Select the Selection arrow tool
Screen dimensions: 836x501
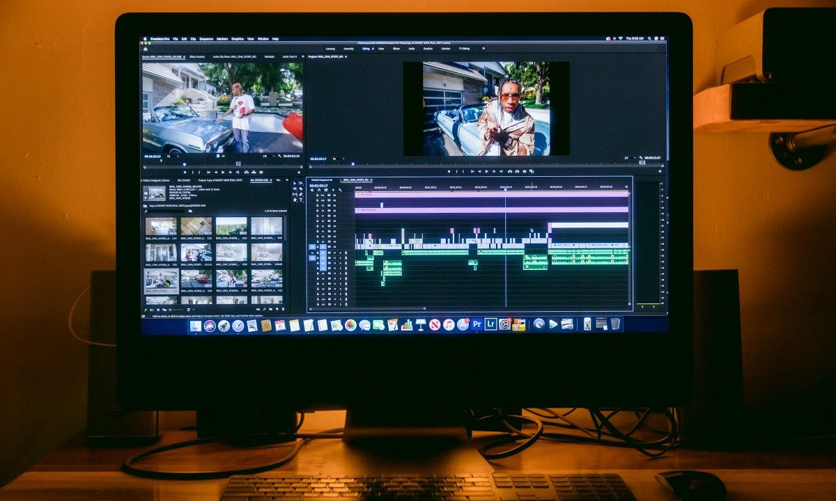point(294,183)
